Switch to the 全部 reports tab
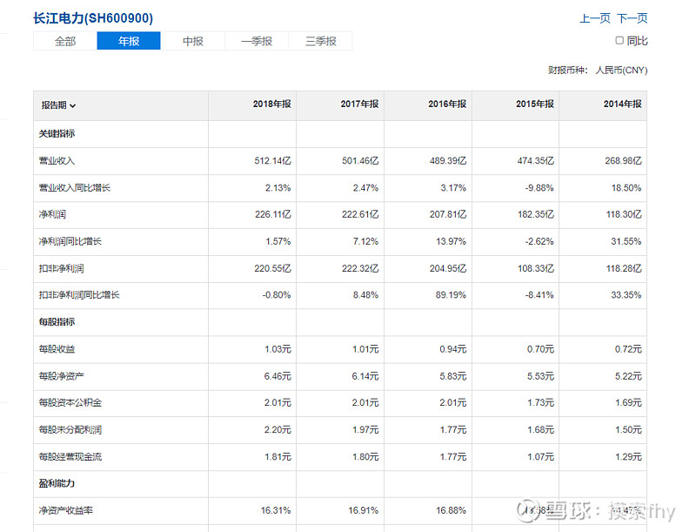This screenshot has height=532, width=696. (x=65, y=41)
